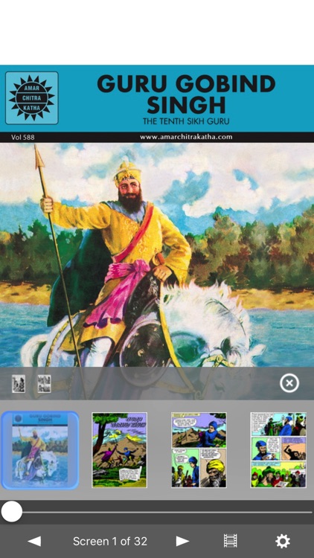Screen dimensions: 314x558
Task: Open the cover page thumbnail
Action: tap(40, 450)
